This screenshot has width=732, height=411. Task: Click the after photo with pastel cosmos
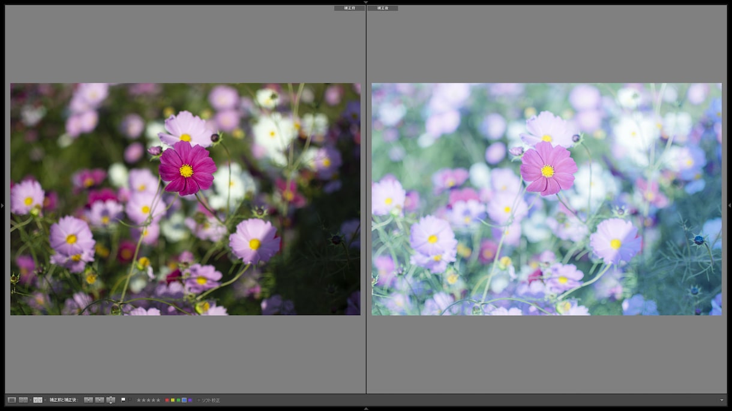click(547, 199)
